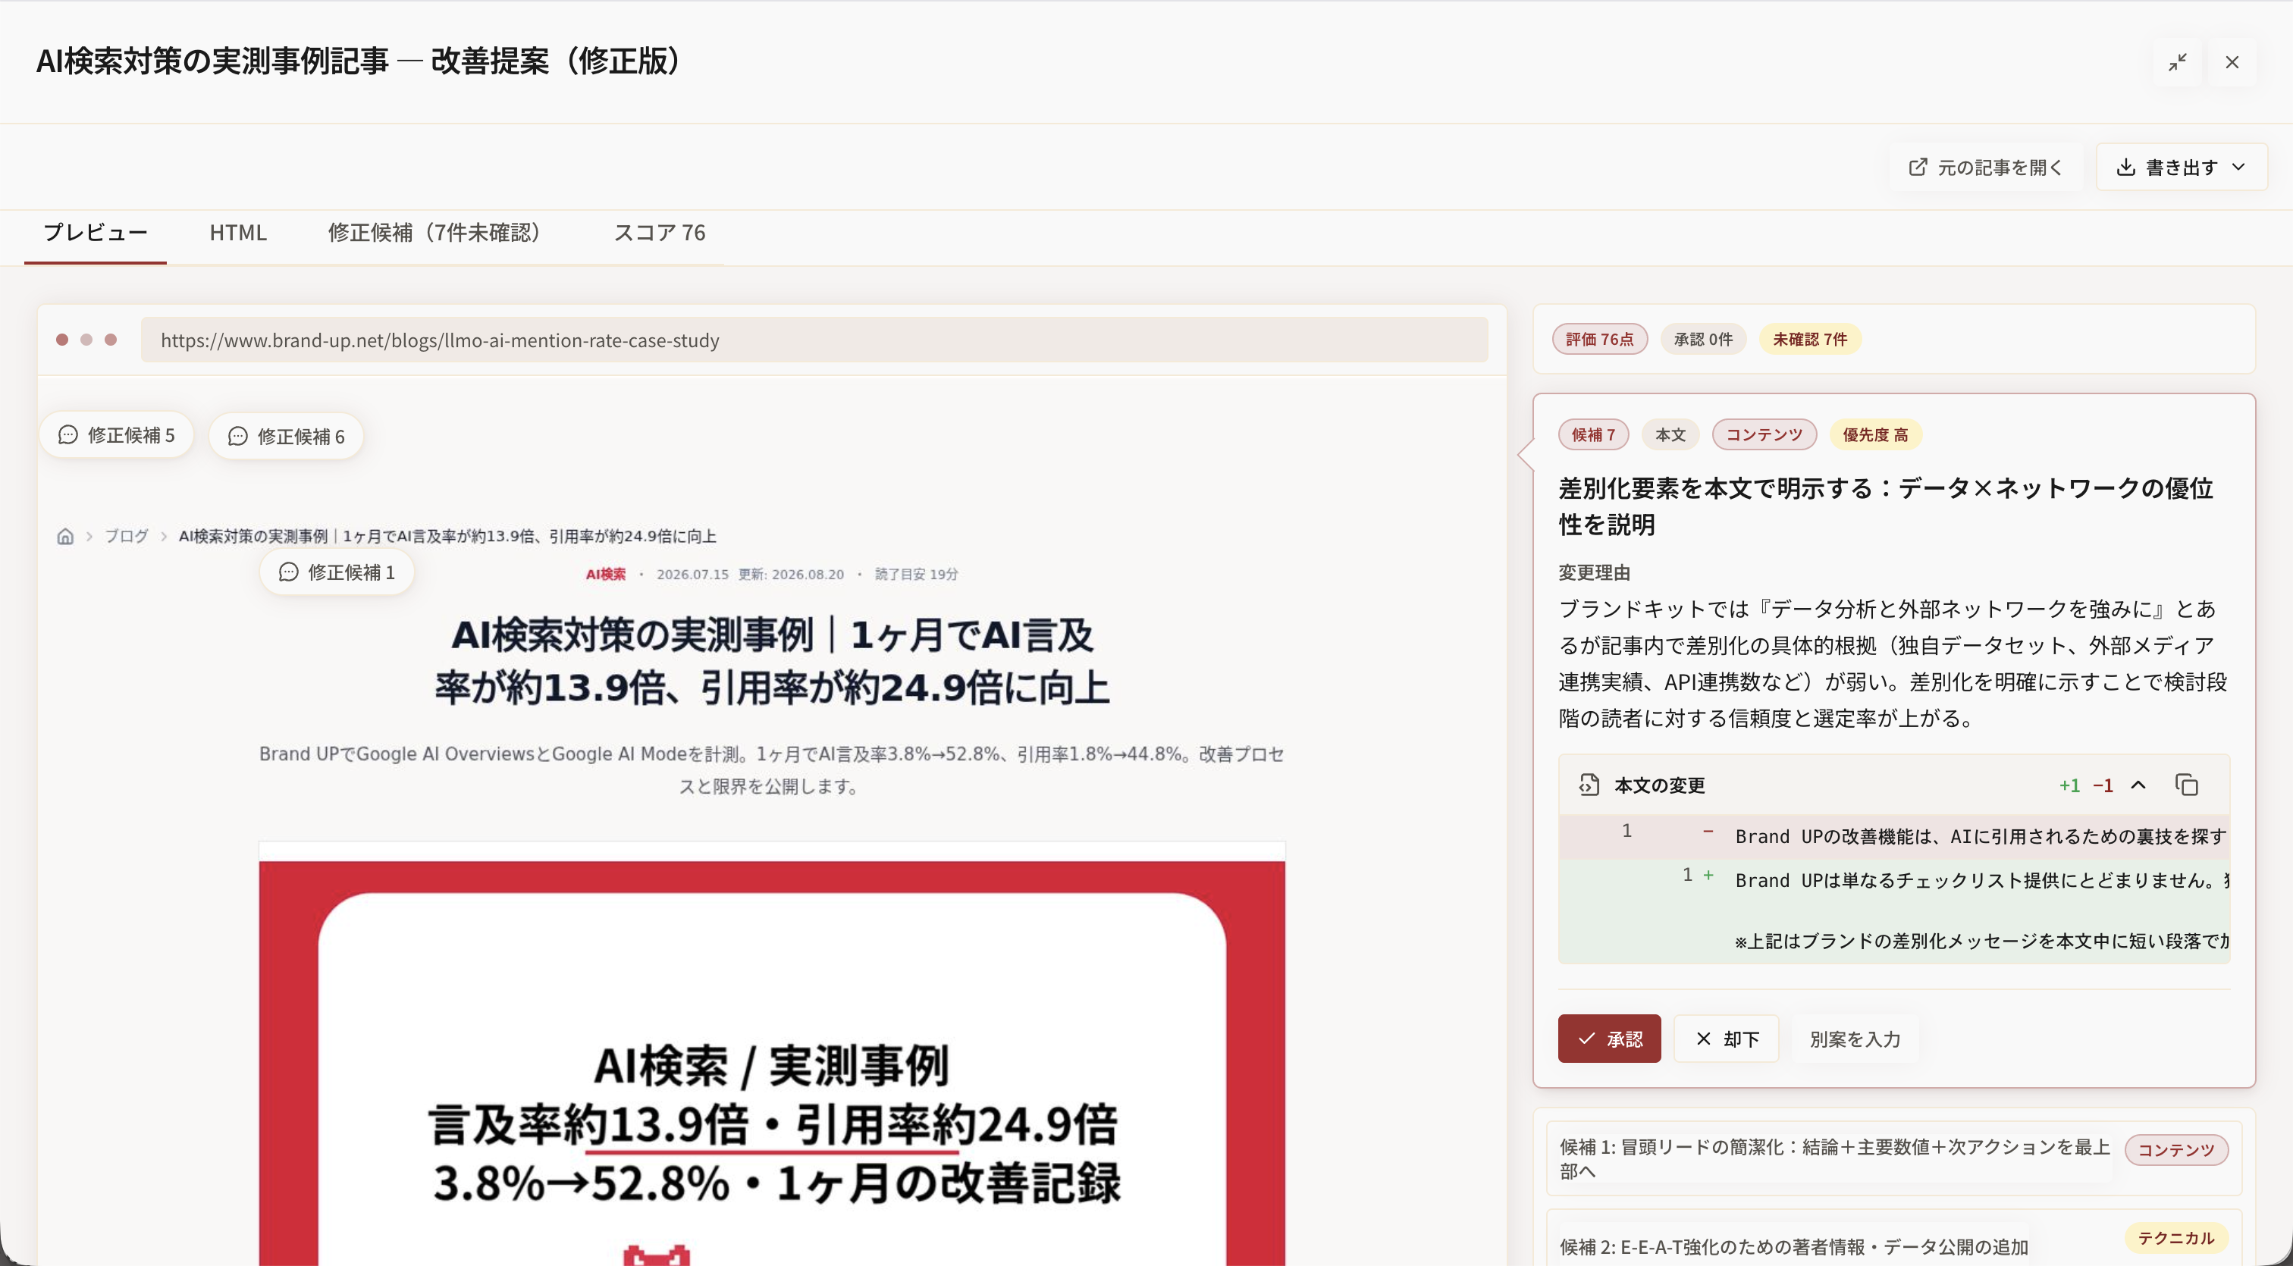Click the コンテンツ tag on candidate 7
This screenshot has width=2293, height=1266.
coord(1764,434)
